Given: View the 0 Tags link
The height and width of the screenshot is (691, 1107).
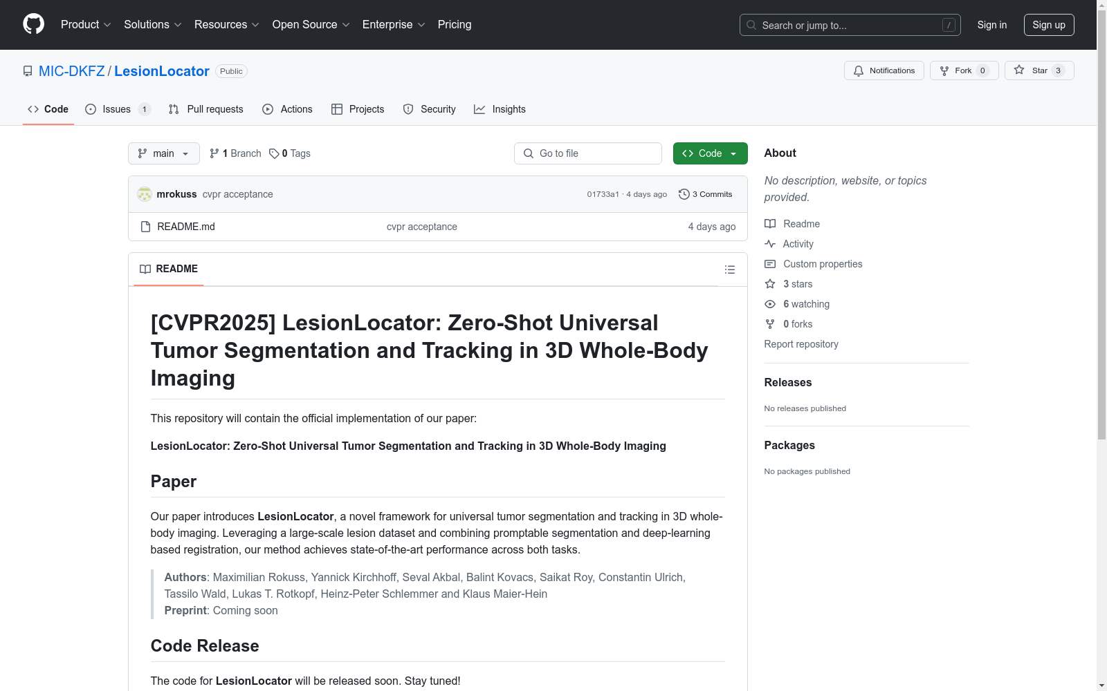Looking at the screenshot, I should (x=290, y=153).
